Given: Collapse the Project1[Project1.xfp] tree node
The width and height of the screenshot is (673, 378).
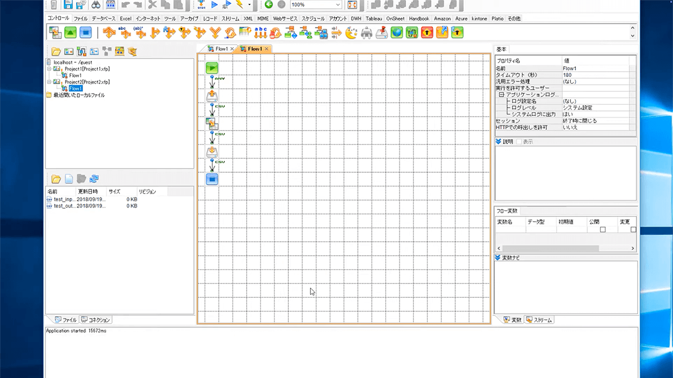Looking at the screenshot, I should point(49,68).
